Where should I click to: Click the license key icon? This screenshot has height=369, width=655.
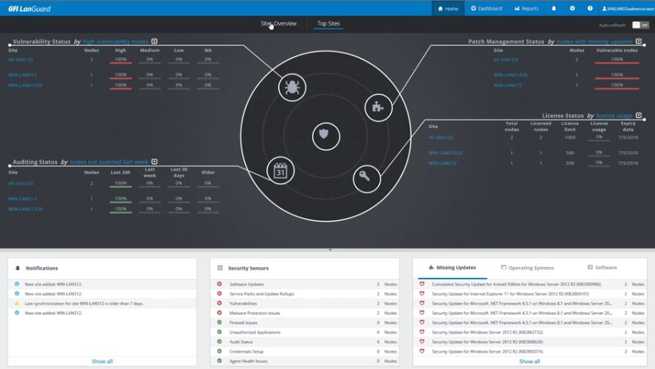tap(367, 179)
